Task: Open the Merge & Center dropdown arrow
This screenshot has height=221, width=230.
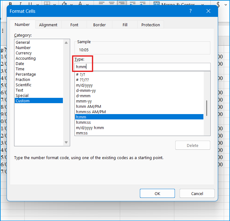Action: [x=202, y=4]
